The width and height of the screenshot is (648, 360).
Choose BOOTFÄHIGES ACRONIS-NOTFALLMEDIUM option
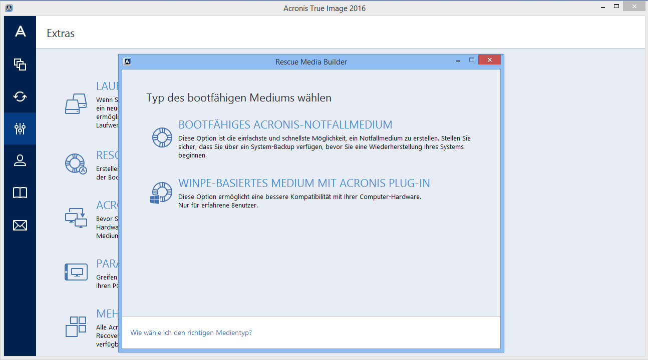tap(285, 124)
